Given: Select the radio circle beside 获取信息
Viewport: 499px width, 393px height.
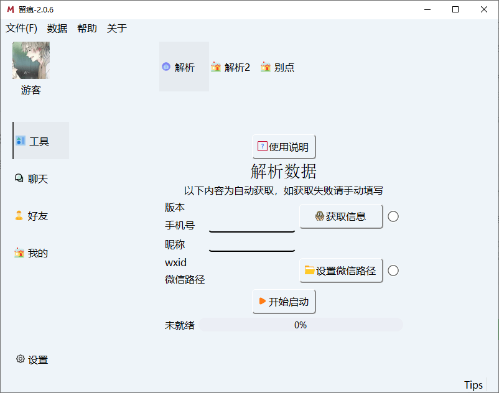Looking at the screenshot, I should pyautogui.click(x=393, y=216).
